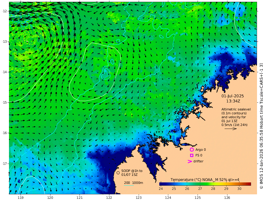Click the cyan 200m depth contour legend line
The height and width of the screenshot is (203, 263).
click(129, 185)
